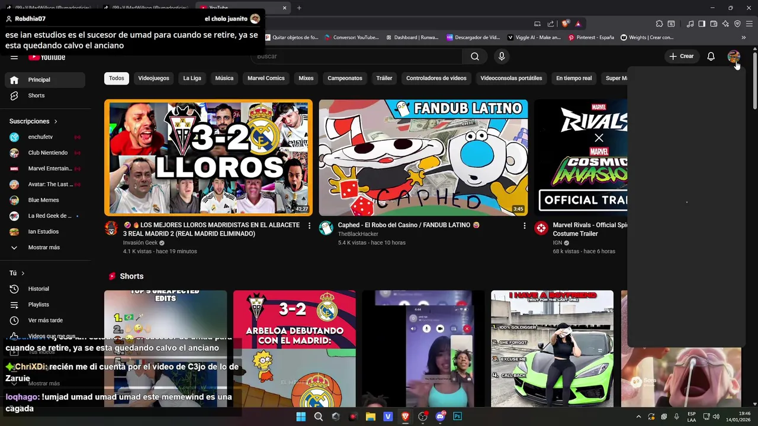This screenshot has height=426, width=758.
Task: Open Descargador de Víd... bookmark
Action: click(474, 37)
